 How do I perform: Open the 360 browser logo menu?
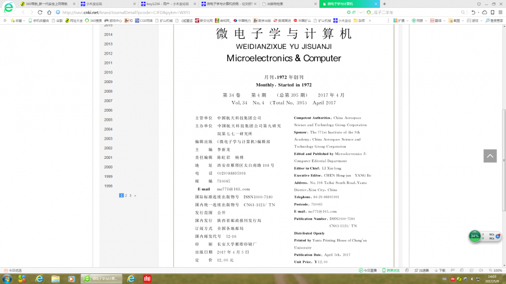coord(8,8)
